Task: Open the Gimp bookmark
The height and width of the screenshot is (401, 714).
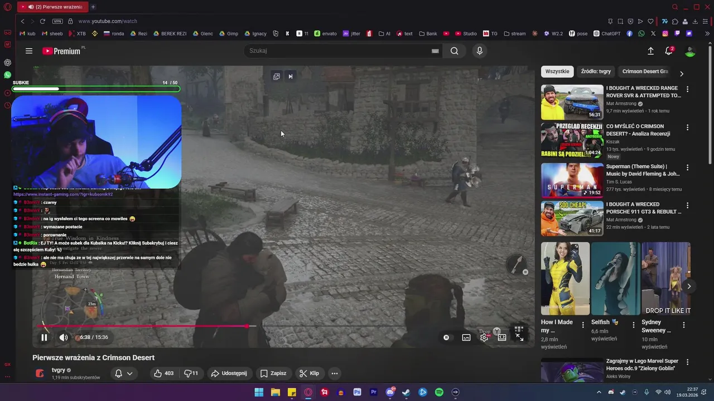Action: pos(229,33)
